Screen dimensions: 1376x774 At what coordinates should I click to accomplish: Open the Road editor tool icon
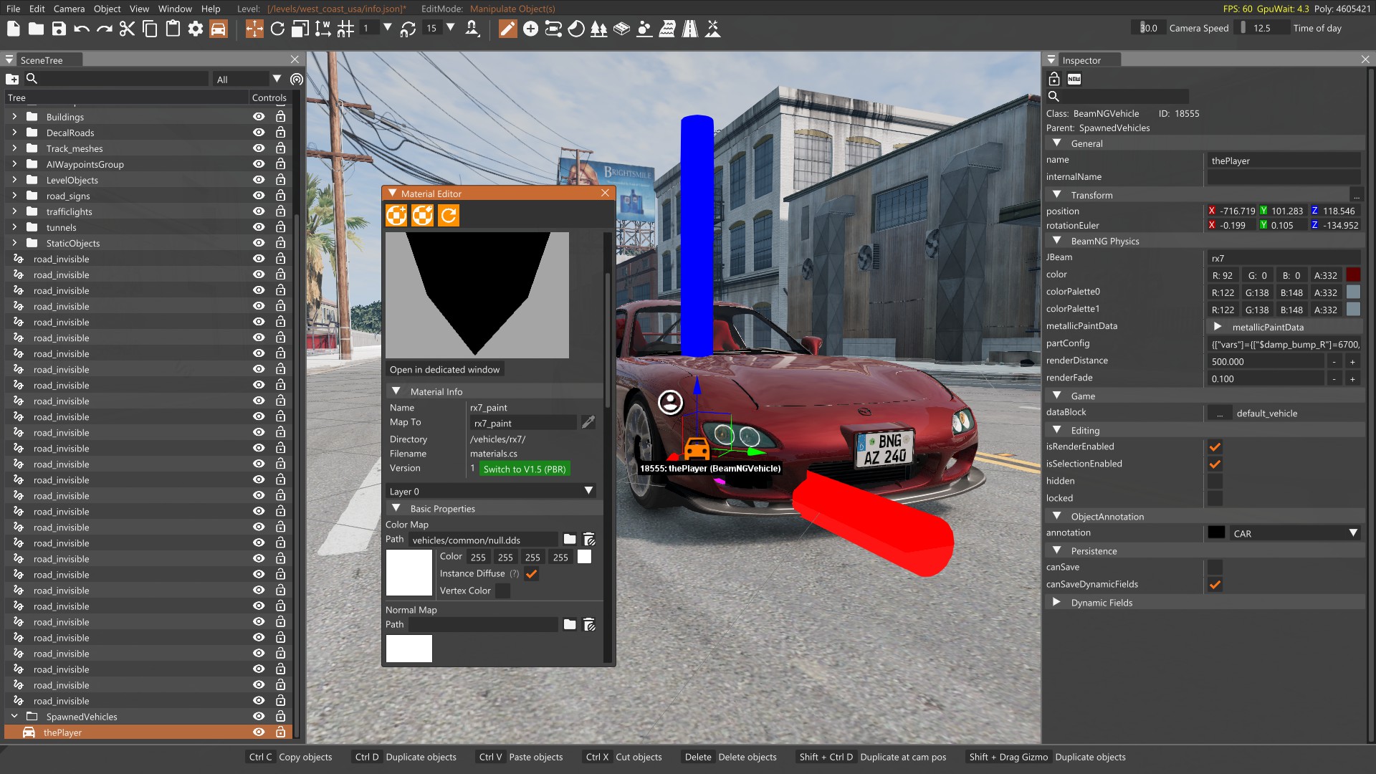coord(689,29)
